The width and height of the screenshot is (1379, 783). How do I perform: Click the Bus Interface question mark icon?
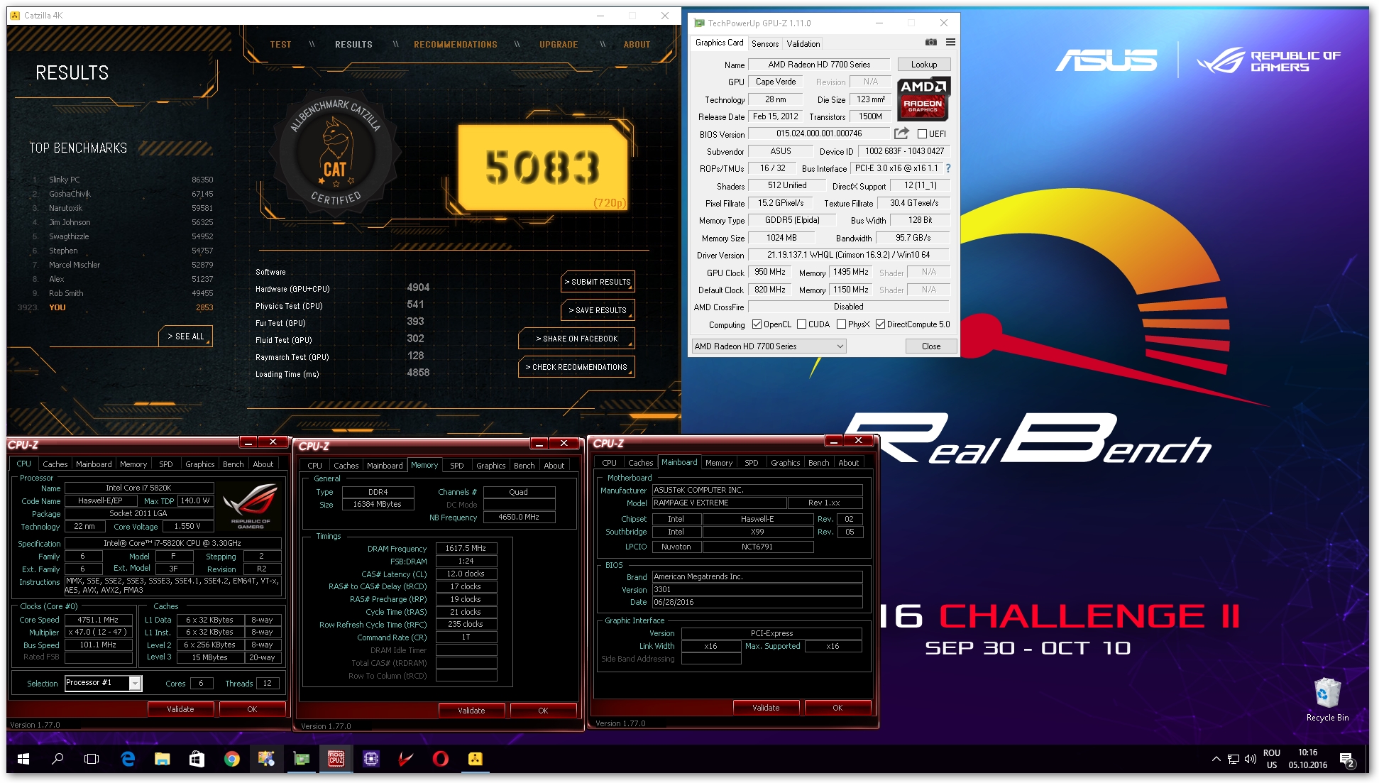click(948, 168)
